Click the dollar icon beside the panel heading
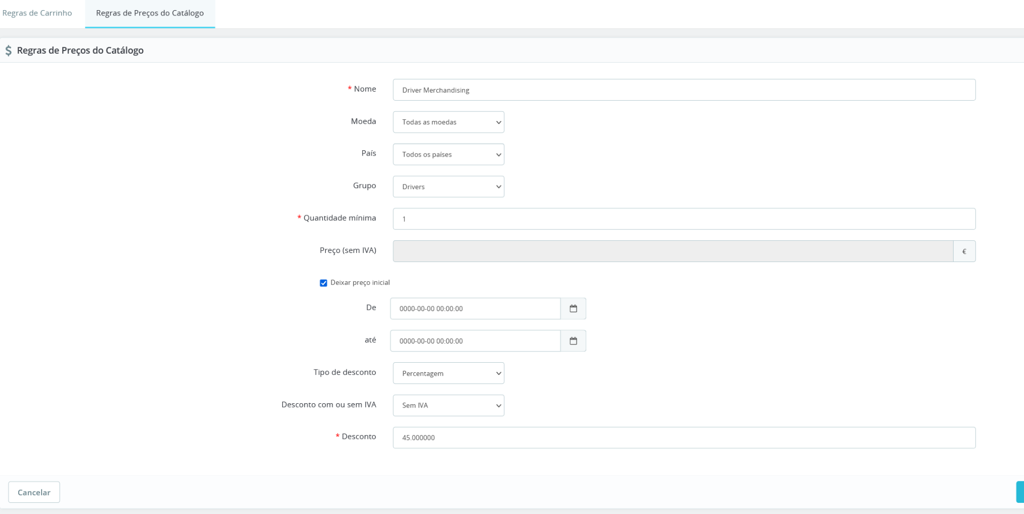Viewport: 1024px width, 514px height. 9,51
